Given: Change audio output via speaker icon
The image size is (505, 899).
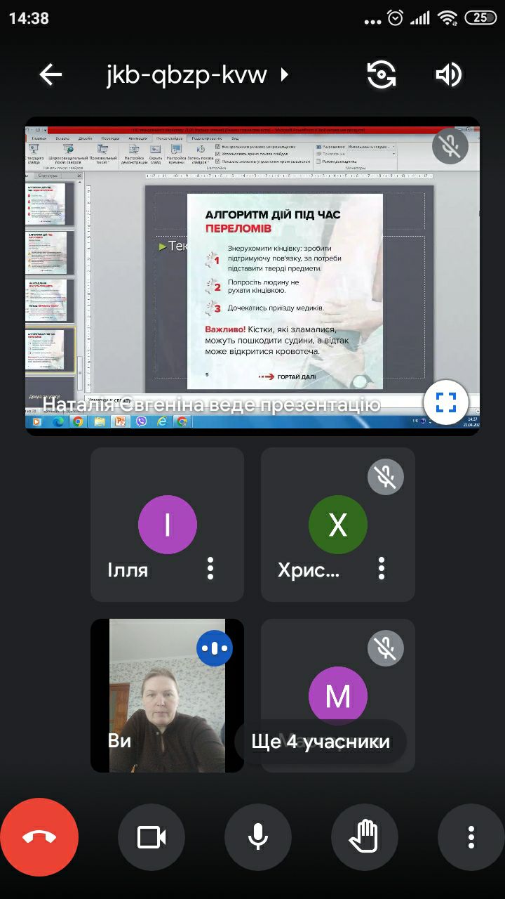Looking at the screenshot, I should (449, 74).
